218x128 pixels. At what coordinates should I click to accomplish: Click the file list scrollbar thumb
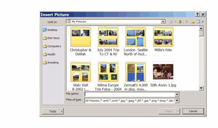click(201, 33)
